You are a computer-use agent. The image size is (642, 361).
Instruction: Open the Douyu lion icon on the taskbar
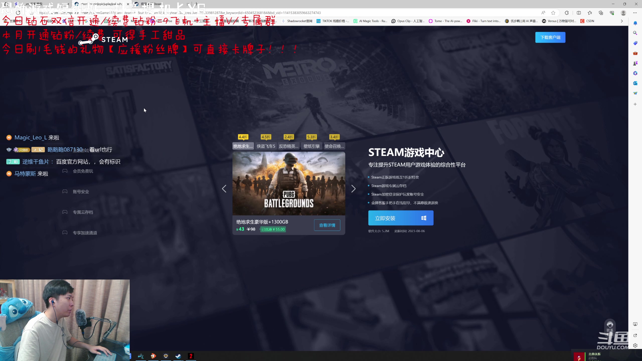pyautogui.click(x=153, y=356)
